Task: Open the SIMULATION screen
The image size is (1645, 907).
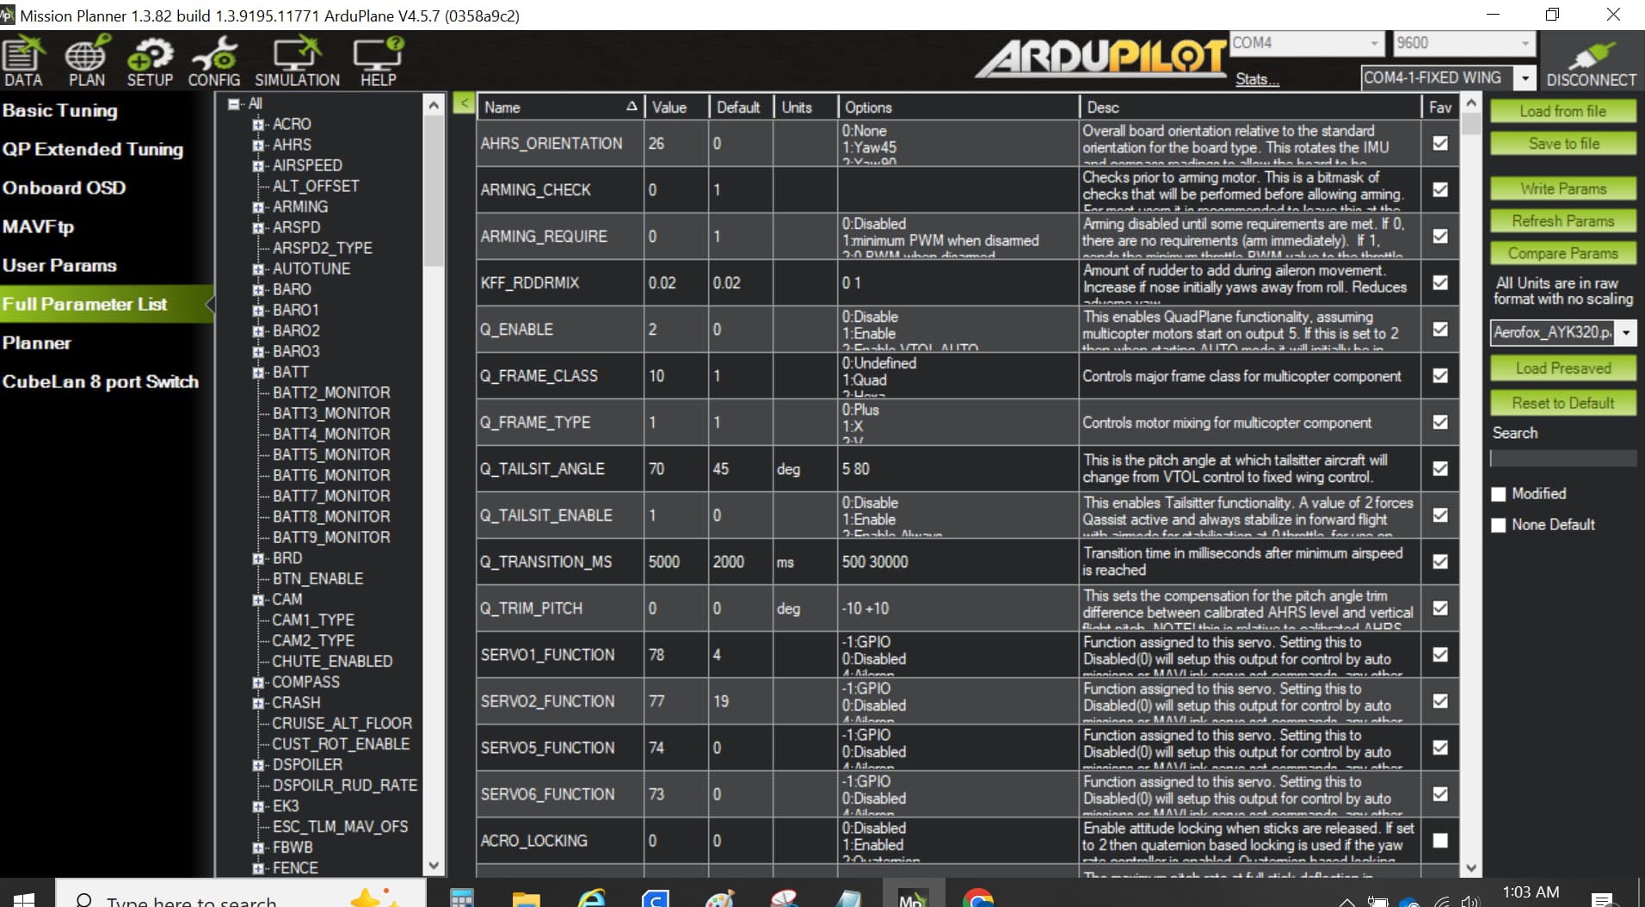Action: coord(297,62)
